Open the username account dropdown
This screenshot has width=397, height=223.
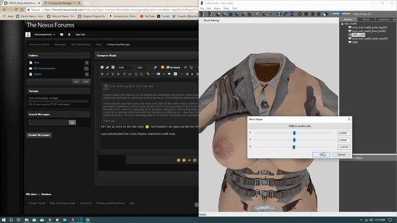pyautogui.click(x=45, y=35)
